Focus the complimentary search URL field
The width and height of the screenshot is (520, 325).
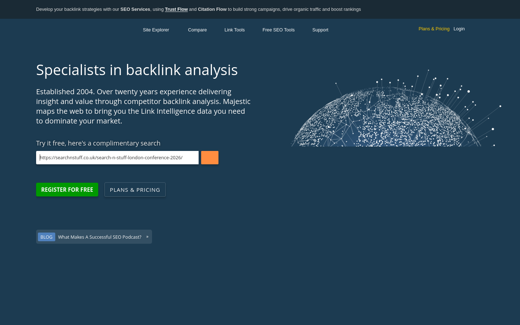117,157
